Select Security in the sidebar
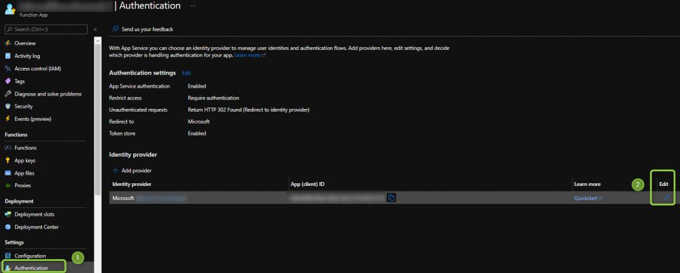Image resolution: width=680 pixels, height=273 pixels. click(x=23, y=106)
